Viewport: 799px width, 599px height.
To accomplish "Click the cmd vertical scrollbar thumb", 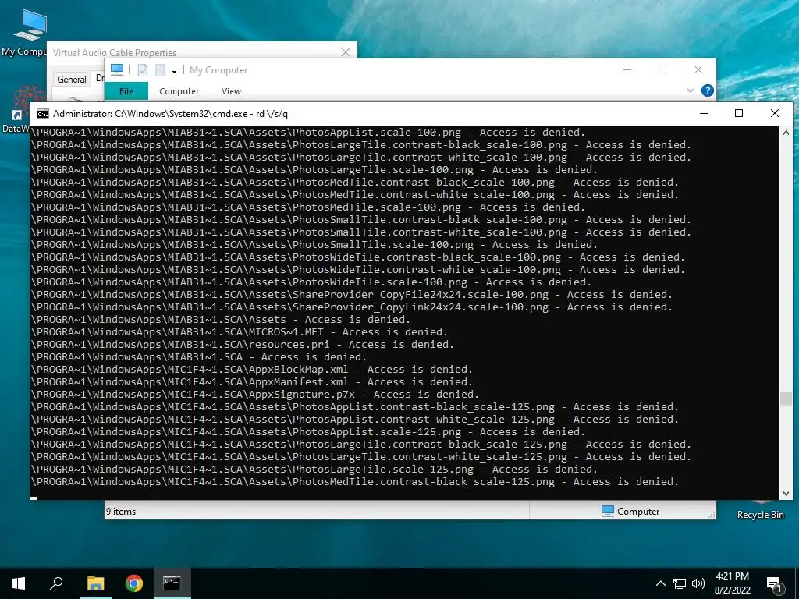I will pyautogui.click(x=787, y=399).
